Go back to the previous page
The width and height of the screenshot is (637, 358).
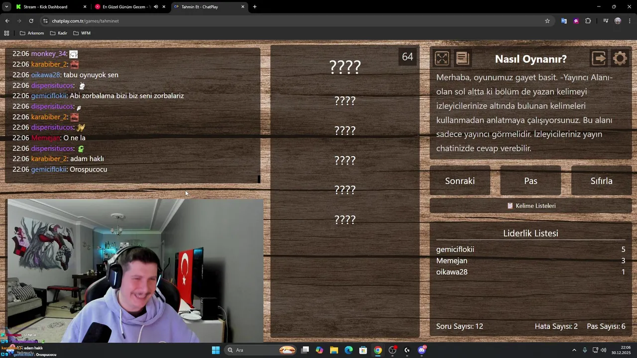[7, 21]
